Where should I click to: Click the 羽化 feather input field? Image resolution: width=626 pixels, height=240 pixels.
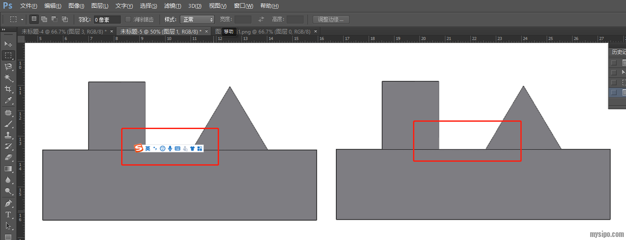(107, 19)
